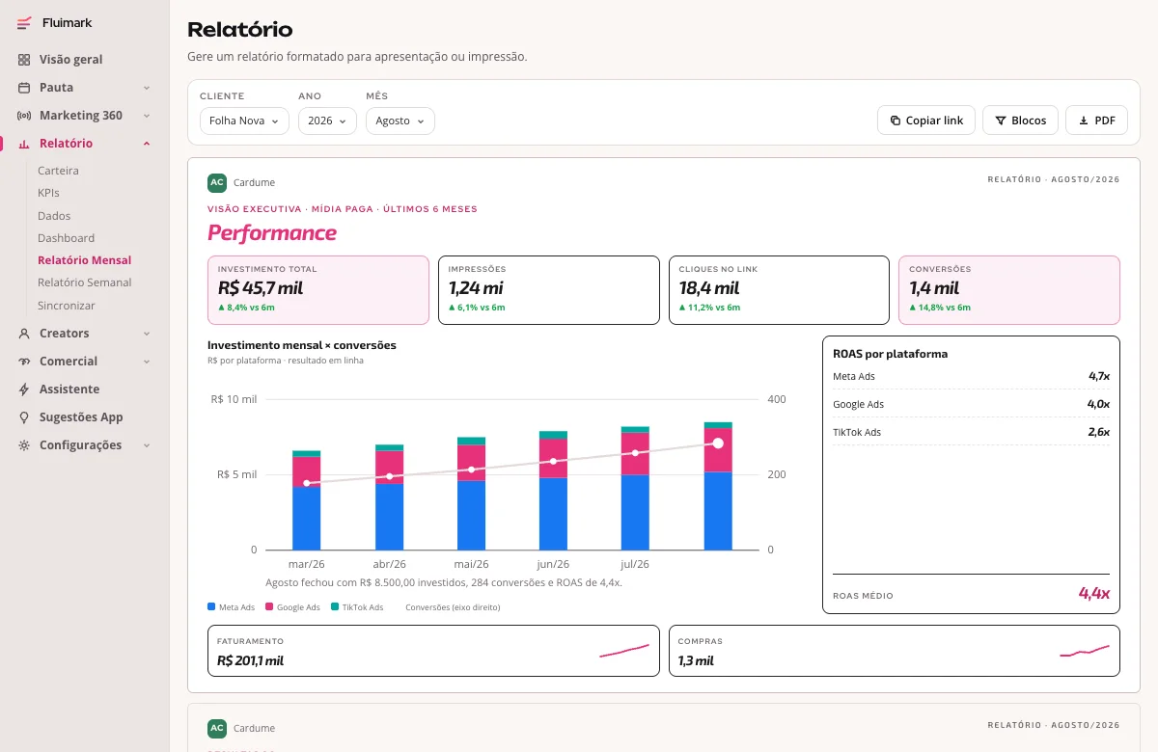Open the Ano dropdown showing 2026
This screenshot has width=1158, height=752.
(327, 121)
